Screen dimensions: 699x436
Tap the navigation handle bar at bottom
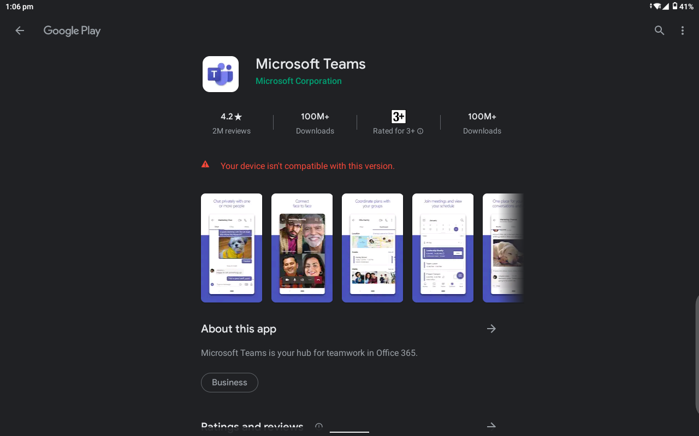[x=349, y=432]
